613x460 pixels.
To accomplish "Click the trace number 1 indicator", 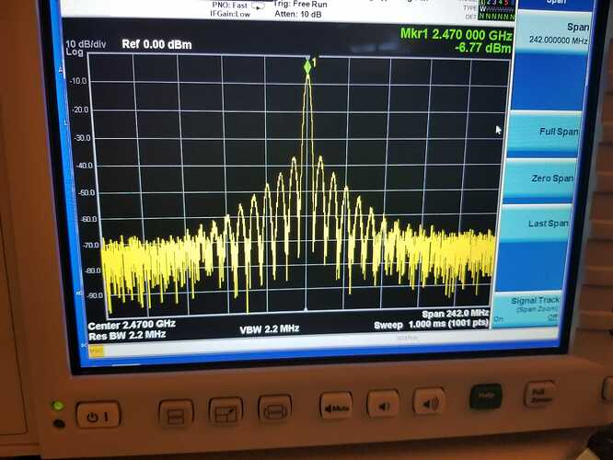I will pyautogui.click(x=483, y=3).
